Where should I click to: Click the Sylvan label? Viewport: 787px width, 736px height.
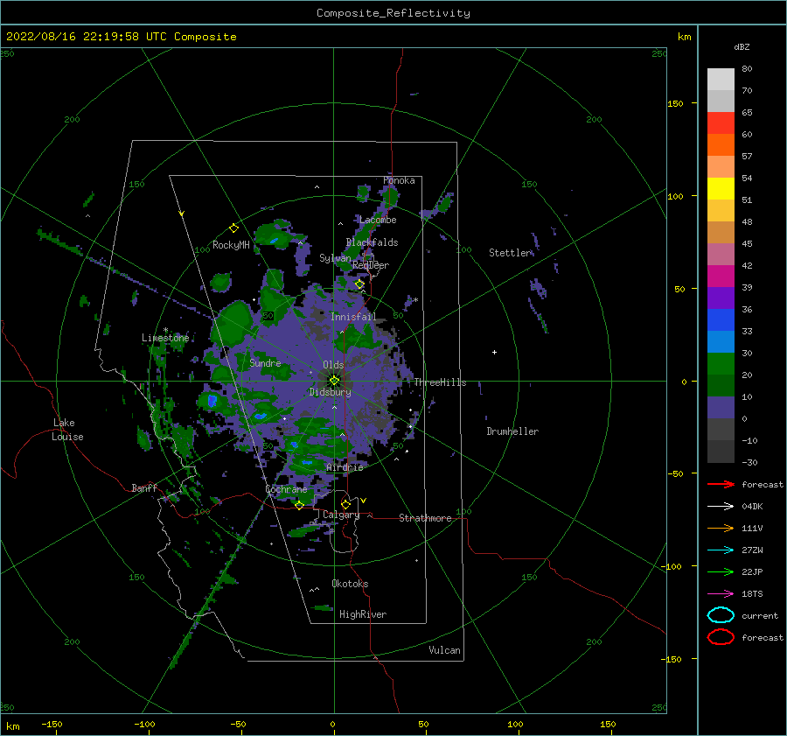click(335, 258)
